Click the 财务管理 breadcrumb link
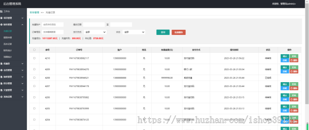The image size is (309, 130). pos(34,12)
